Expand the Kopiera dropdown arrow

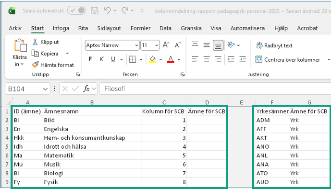(x=67, y=54)
